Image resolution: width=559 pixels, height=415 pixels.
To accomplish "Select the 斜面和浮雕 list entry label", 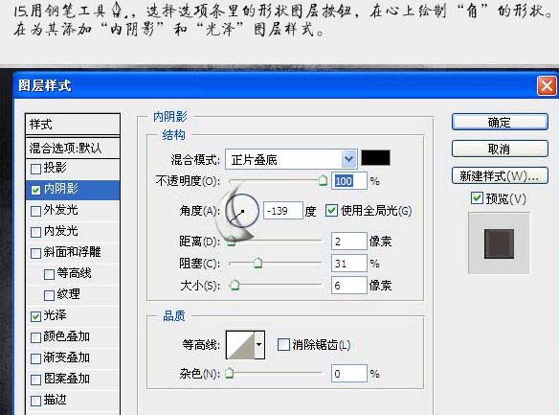I will coord(73,252).
